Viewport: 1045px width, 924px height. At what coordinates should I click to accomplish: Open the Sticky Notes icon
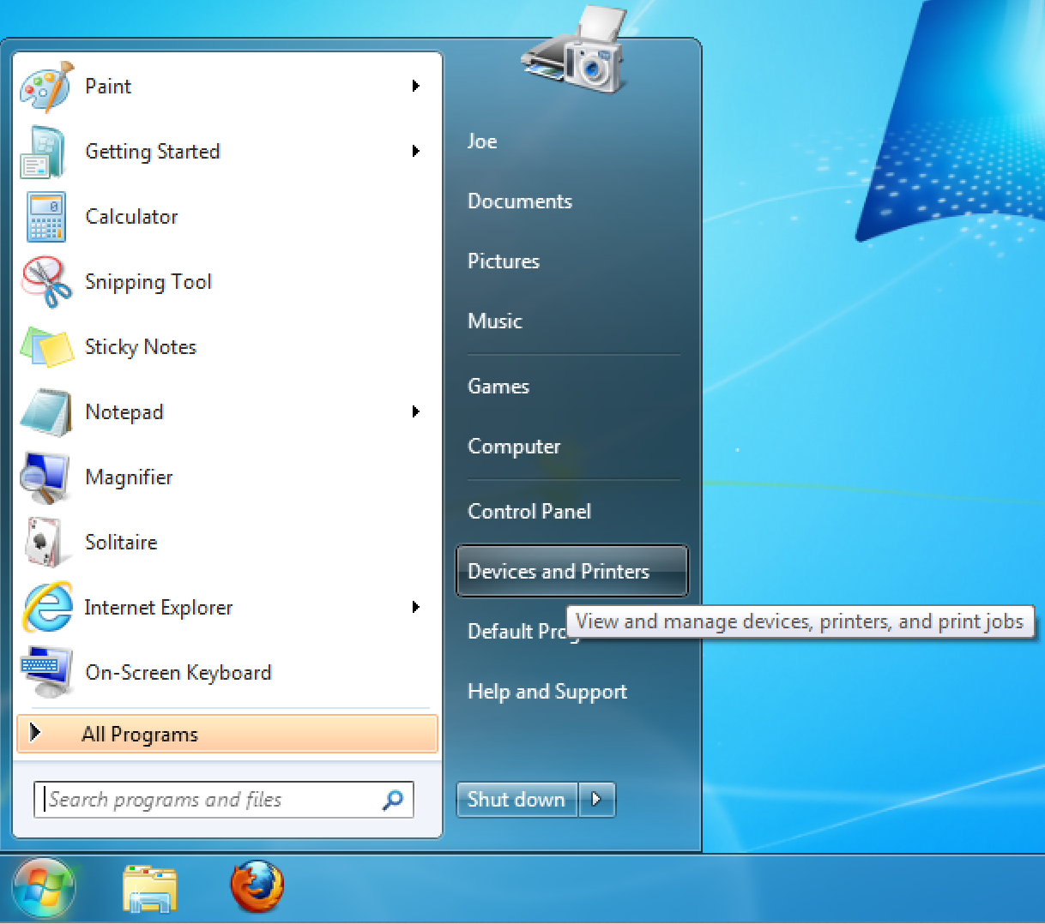47,347
